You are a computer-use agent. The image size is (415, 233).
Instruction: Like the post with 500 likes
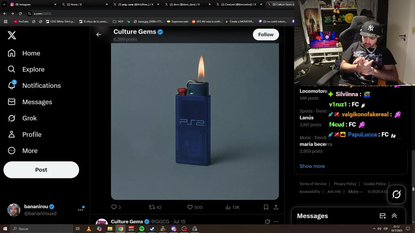pos(195,207)
